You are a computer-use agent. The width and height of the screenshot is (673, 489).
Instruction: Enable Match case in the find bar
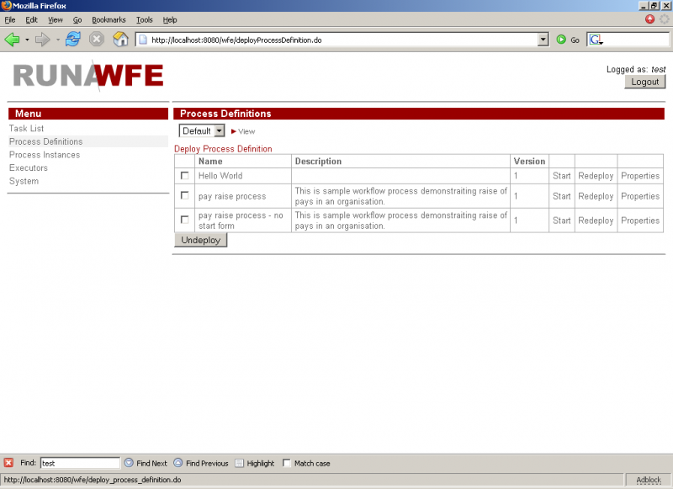click(287, 462)
